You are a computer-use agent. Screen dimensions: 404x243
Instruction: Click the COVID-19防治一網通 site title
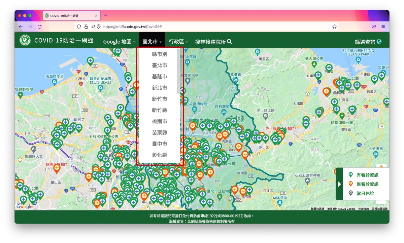(64, 41)
